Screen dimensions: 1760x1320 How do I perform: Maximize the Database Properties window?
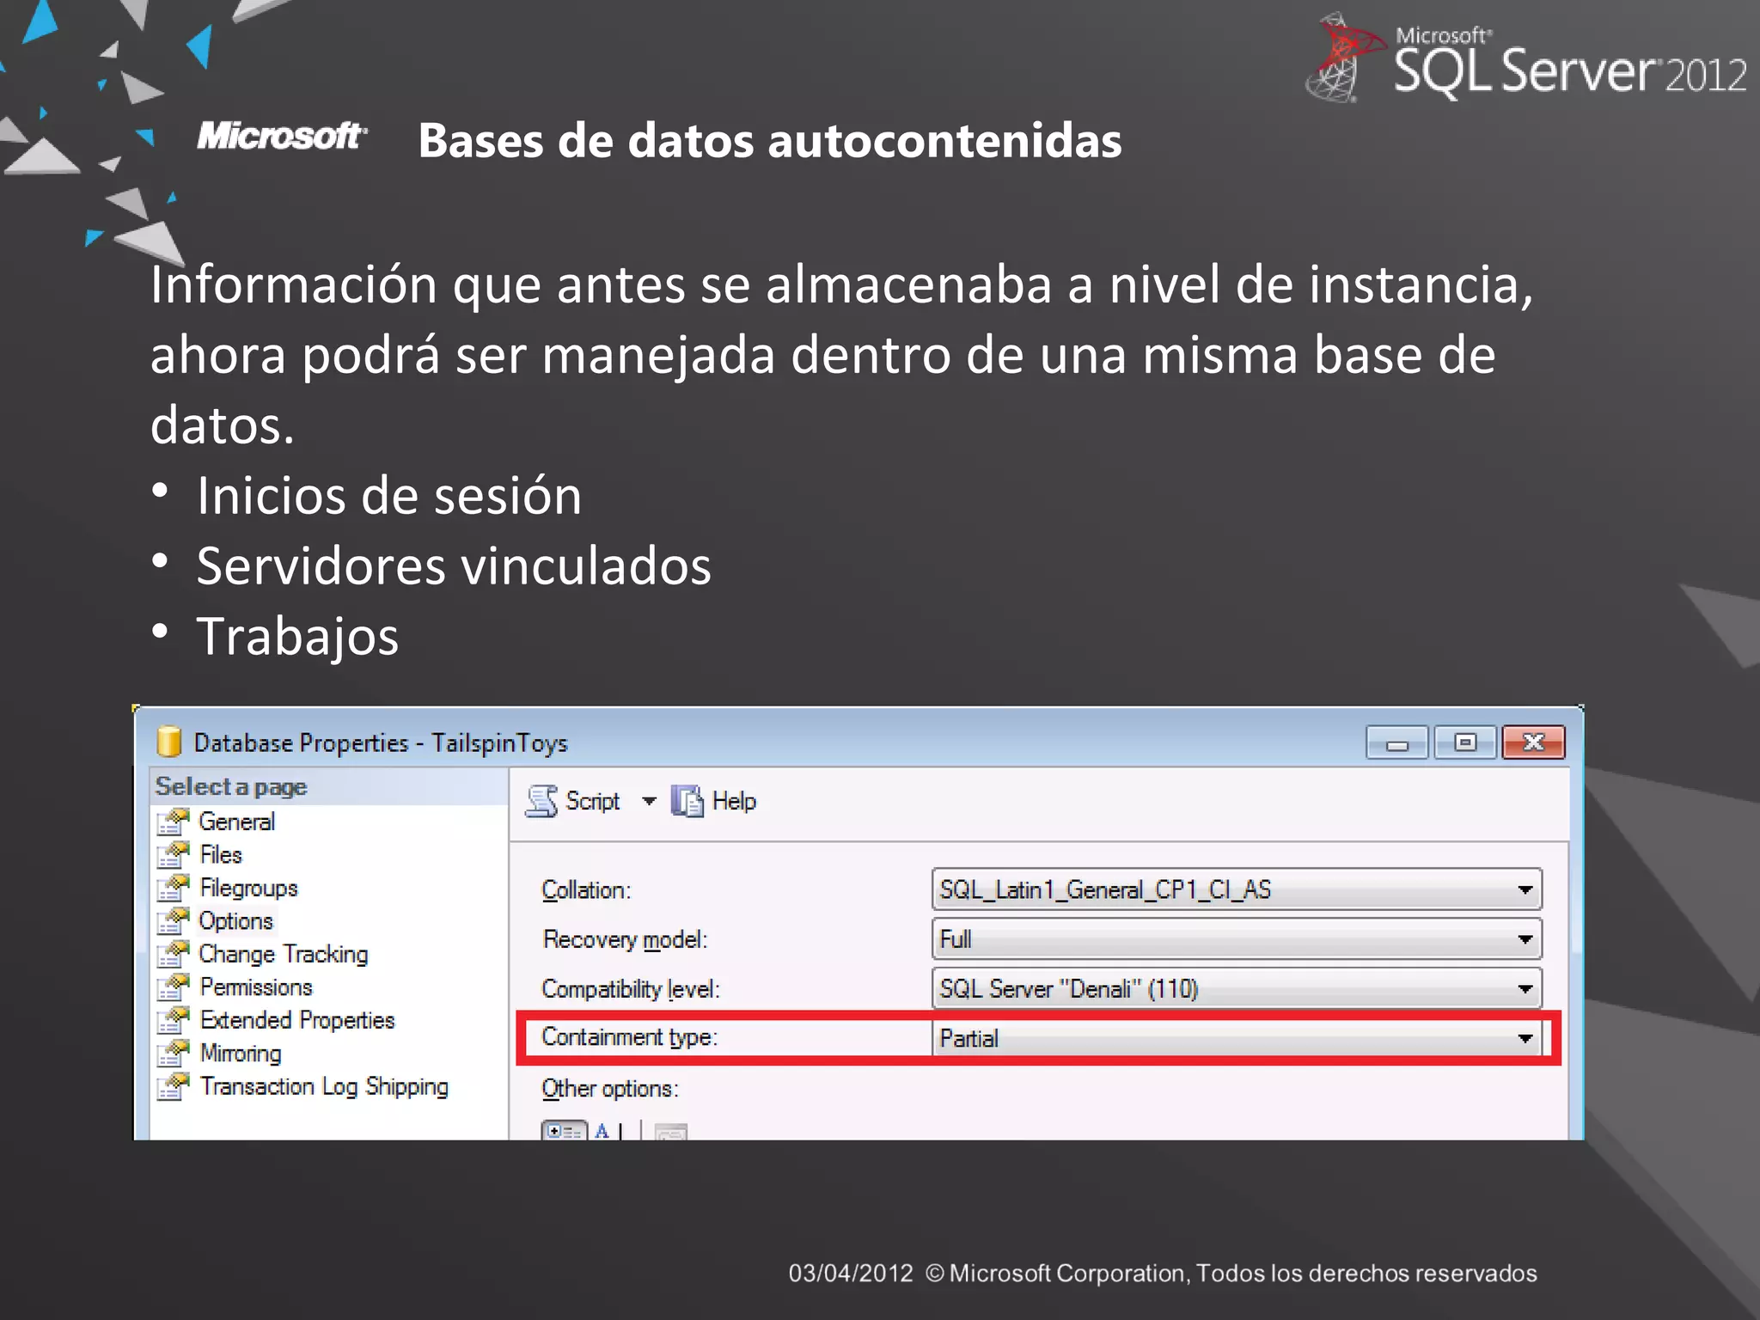point(1465,742)
